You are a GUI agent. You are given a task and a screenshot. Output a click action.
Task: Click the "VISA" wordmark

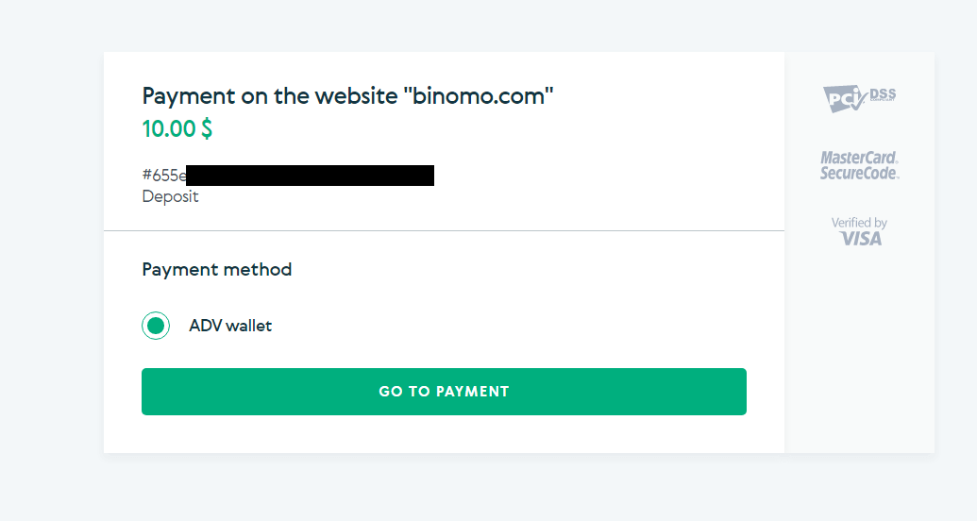click(x=861, y=239)
